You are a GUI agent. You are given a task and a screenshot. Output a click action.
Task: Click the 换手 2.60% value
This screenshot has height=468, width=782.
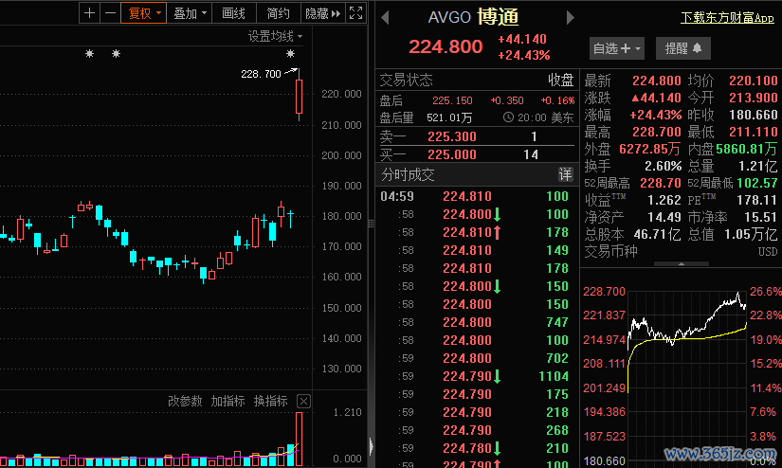663,166
